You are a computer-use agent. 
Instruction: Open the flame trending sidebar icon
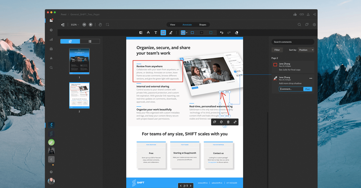[x=51, y=58]
